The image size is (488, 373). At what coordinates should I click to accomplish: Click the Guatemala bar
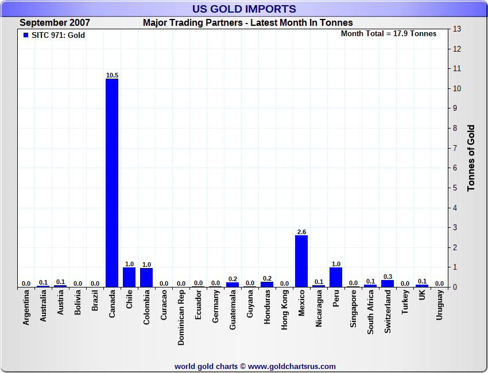pyautogui.click(x=233, y=285)
